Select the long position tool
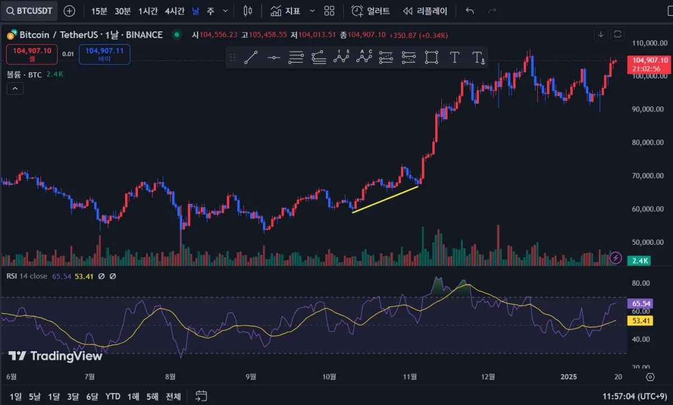Viewport: 673px width, 405px height. click(x=386, y=57)
